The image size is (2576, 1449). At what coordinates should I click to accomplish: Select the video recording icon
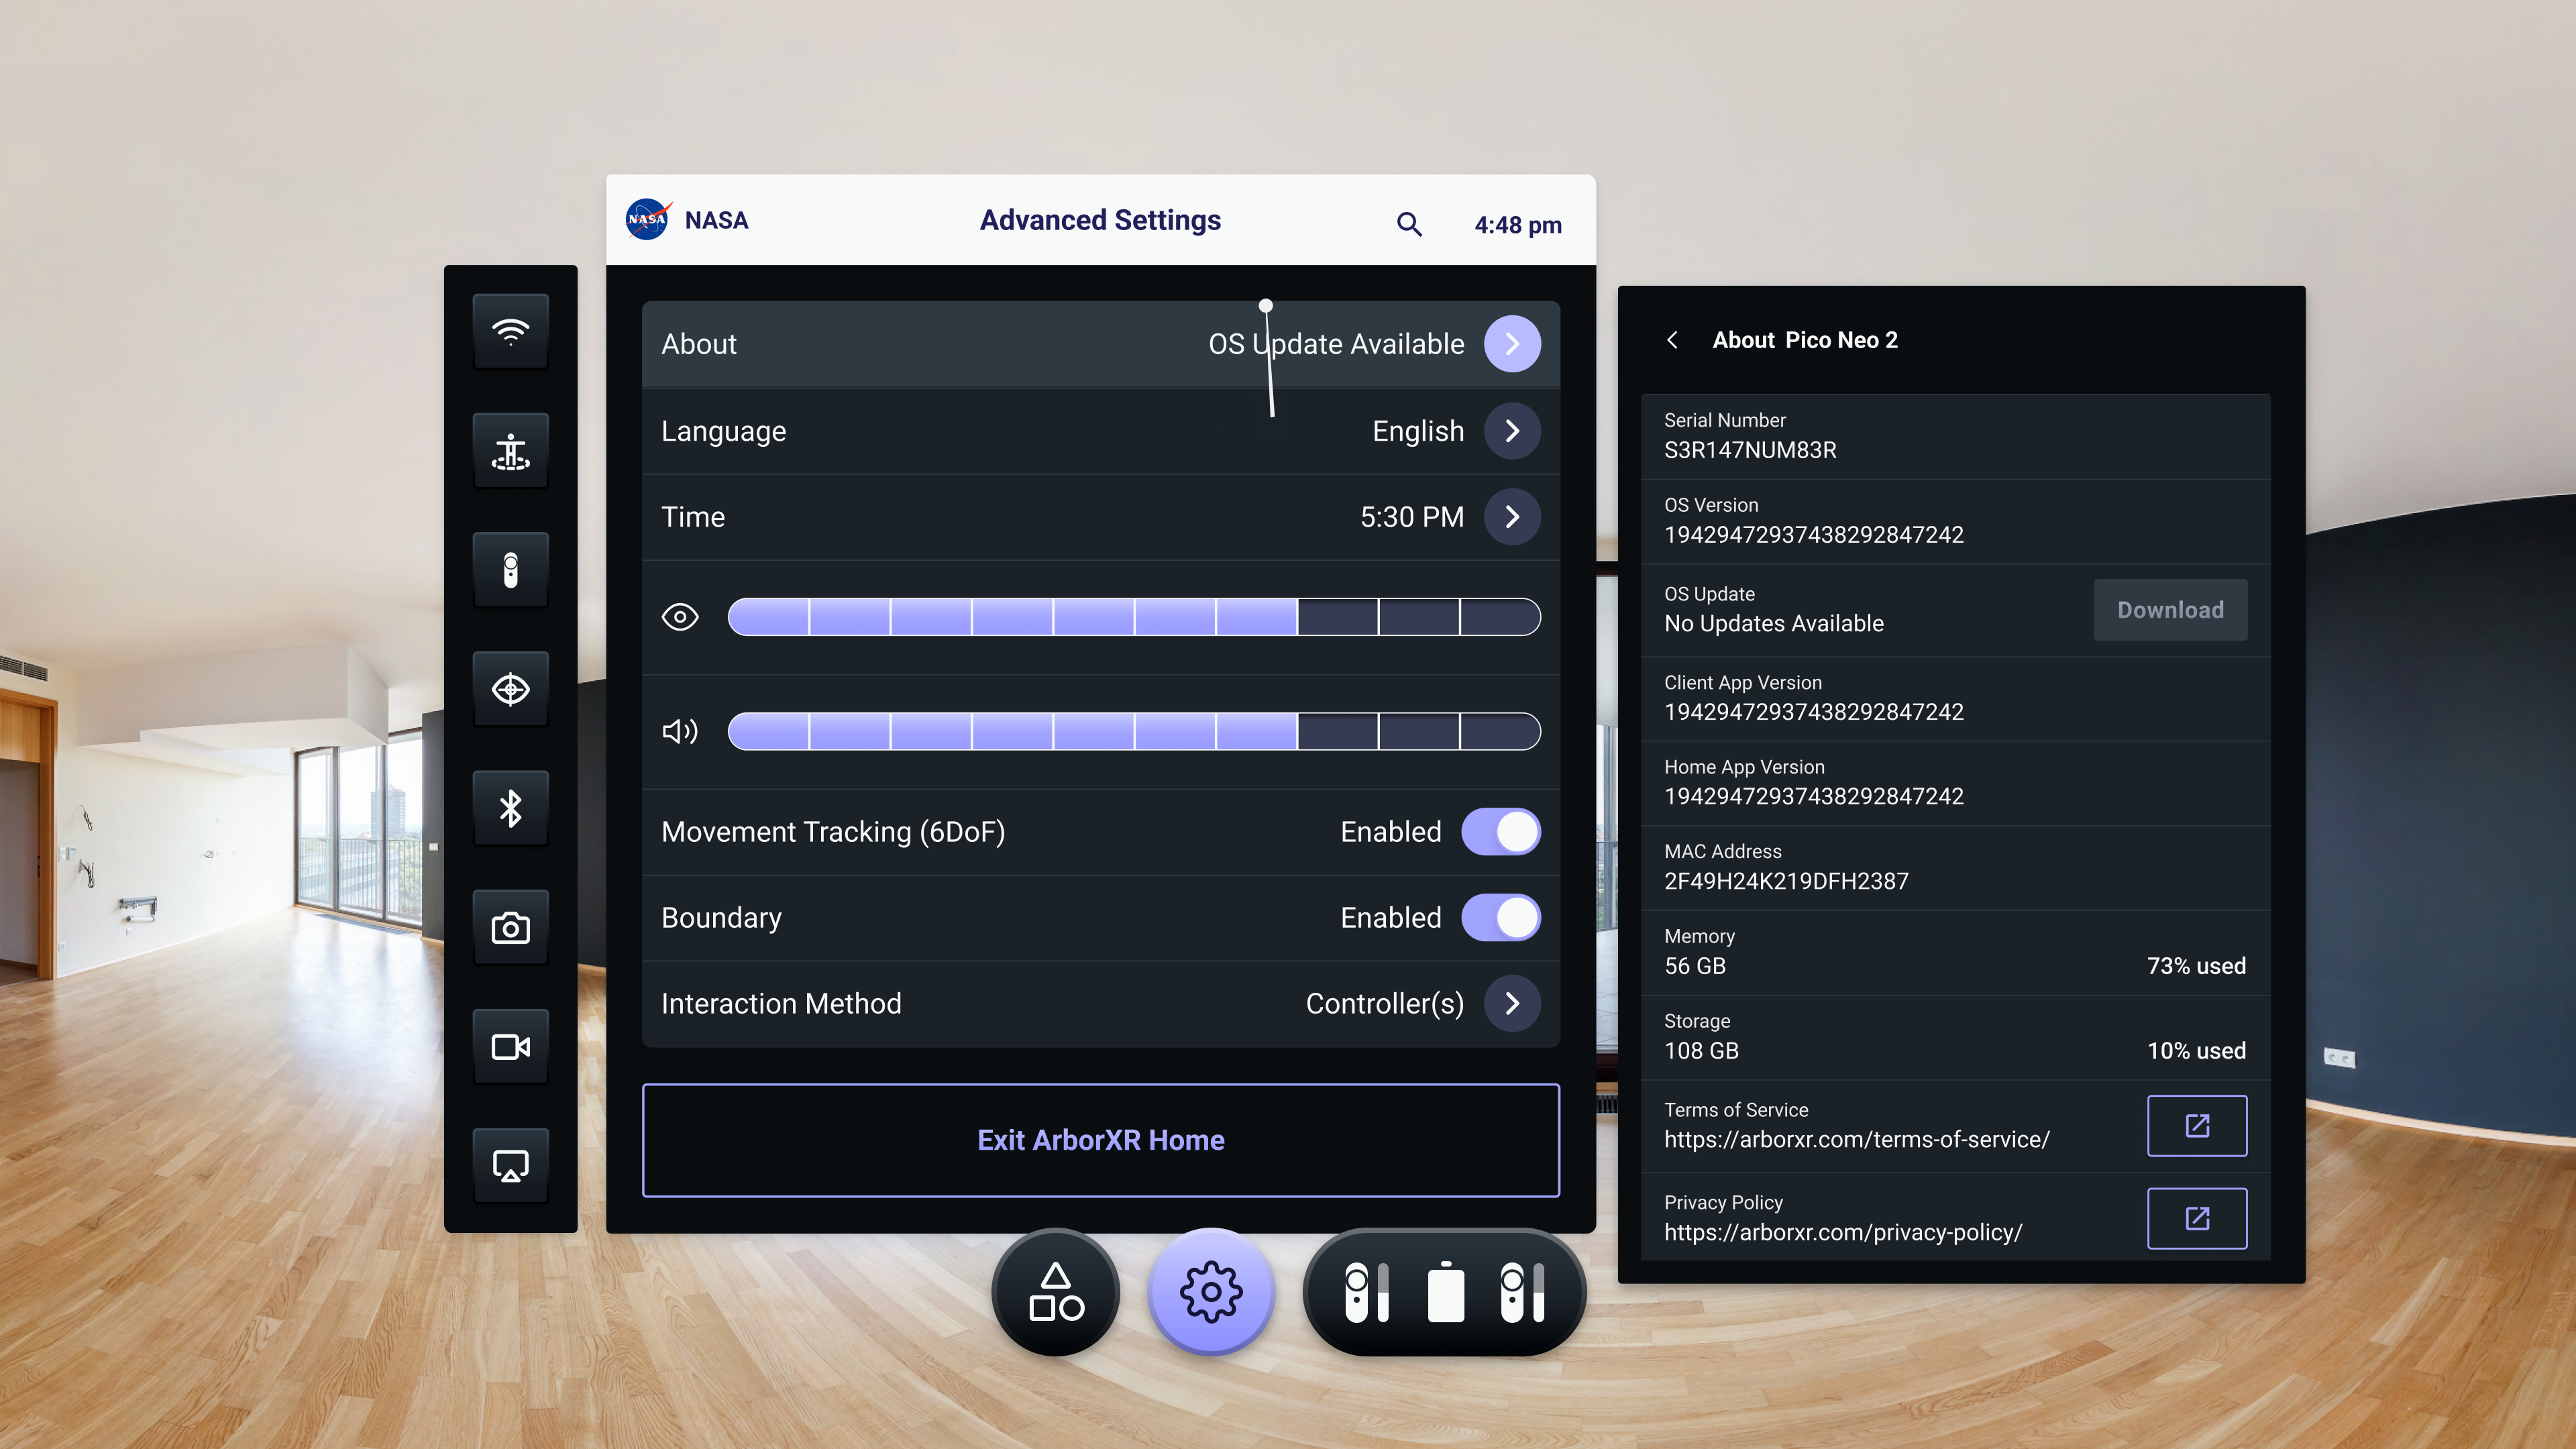tap(510, 1047)
